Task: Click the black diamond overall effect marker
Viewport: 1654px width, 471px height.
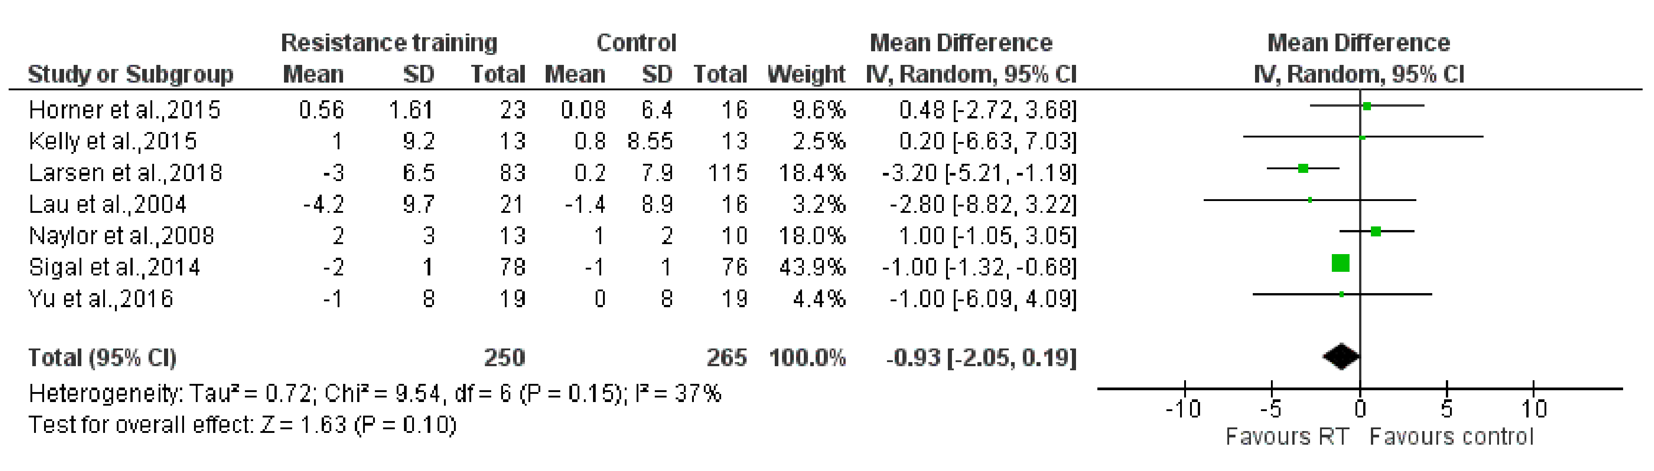Action: click(x=1341, y=356)
